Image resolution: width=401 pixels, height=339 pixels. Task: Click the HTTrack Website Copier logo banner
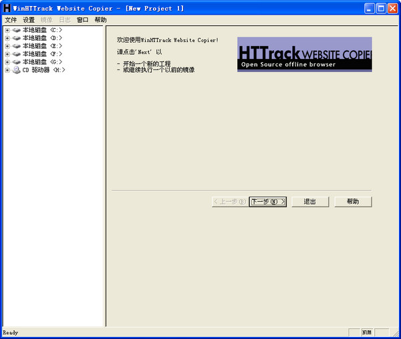click(304, 54)
